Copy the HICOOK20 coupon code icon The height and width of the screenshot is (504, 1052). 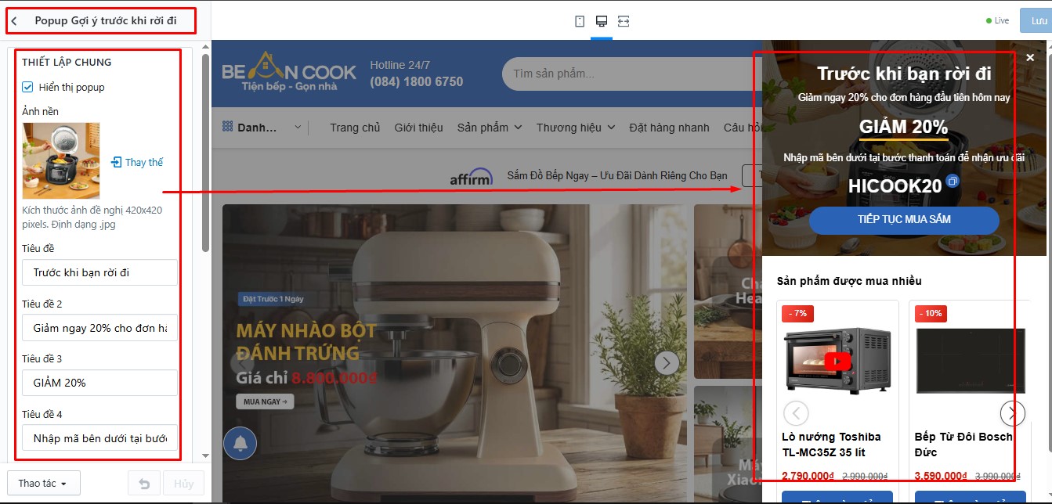(x=952, y=182)
